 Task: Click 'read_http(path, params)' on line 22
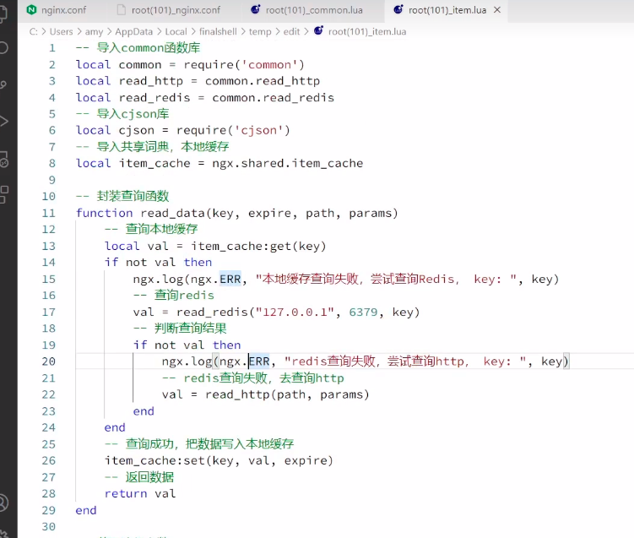pos(287,394)
